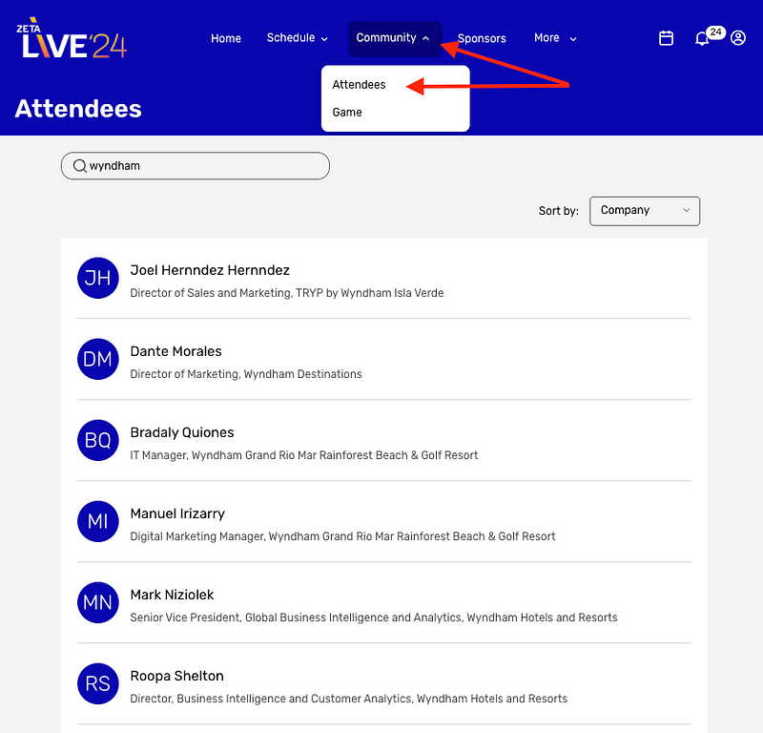Open Manuel Irizarry profile
Viewport: 763px width, 733px height.
[x=177, y=513]
